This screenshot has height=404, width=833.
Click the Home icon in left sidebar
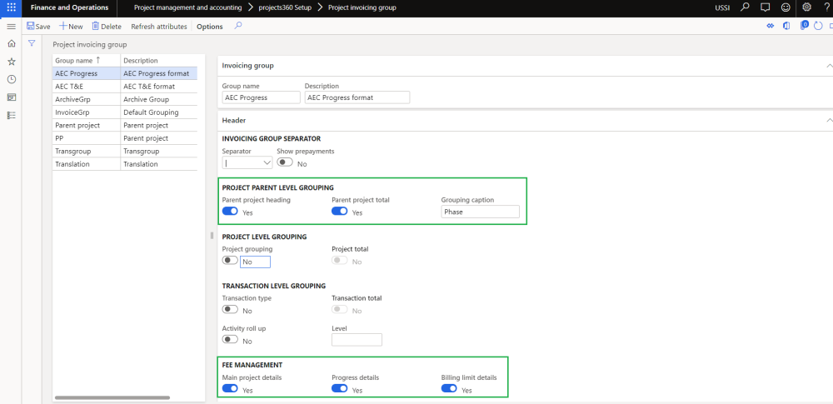(11, 43)
